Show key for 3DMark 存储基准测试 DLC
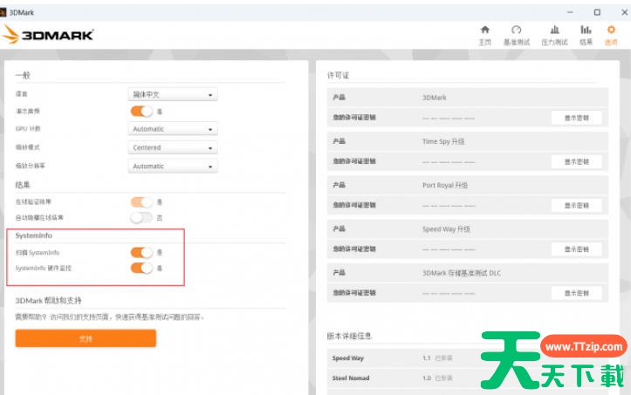This screenshot has height=395, width=631. pyautogui.click(x=576, y=293)
